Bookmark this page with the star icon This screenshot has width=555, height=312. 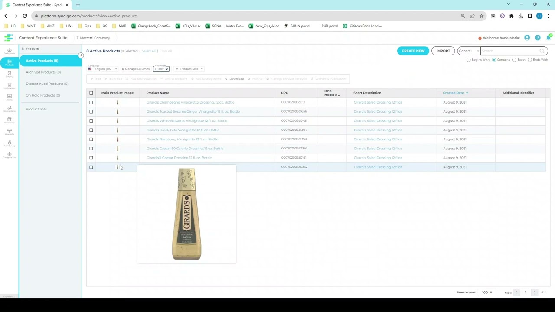(x=481, y=16)
